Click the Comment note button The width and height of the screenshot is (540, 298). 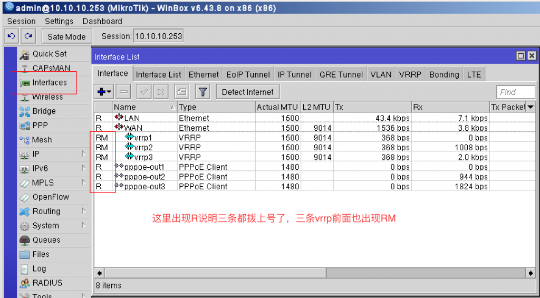pyautogui.click(x=181, y=92)
